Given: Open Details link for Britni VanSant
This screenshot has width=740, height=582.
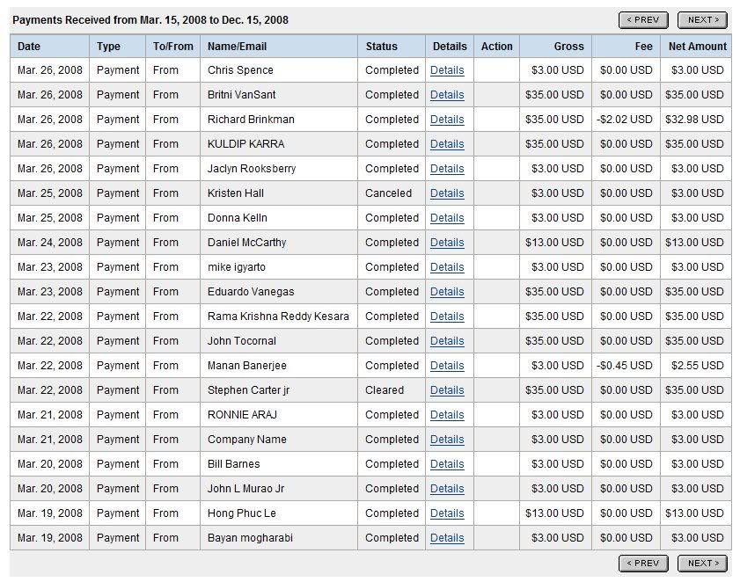Looking at the screenshot, I should (x=447, y=95).
